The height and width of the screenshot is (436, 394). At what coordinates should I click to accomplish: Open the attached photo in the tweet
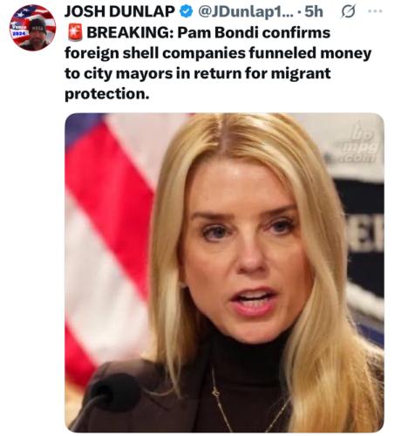click(x=224, y=272)
